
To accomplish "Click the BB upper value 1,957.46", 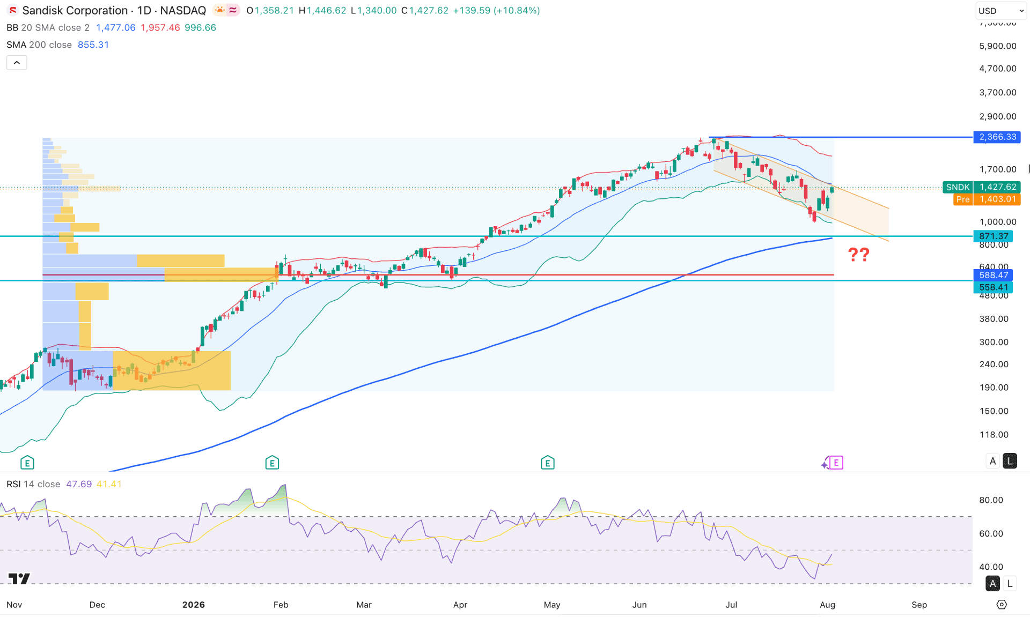I will click(x=160, y=27).
